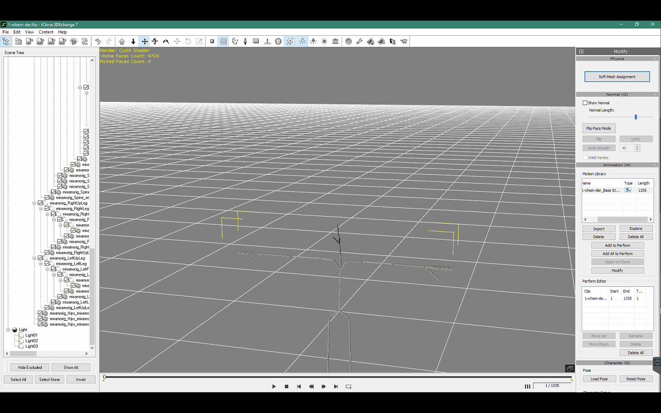Click the playback timeline track

pos(338,377)
